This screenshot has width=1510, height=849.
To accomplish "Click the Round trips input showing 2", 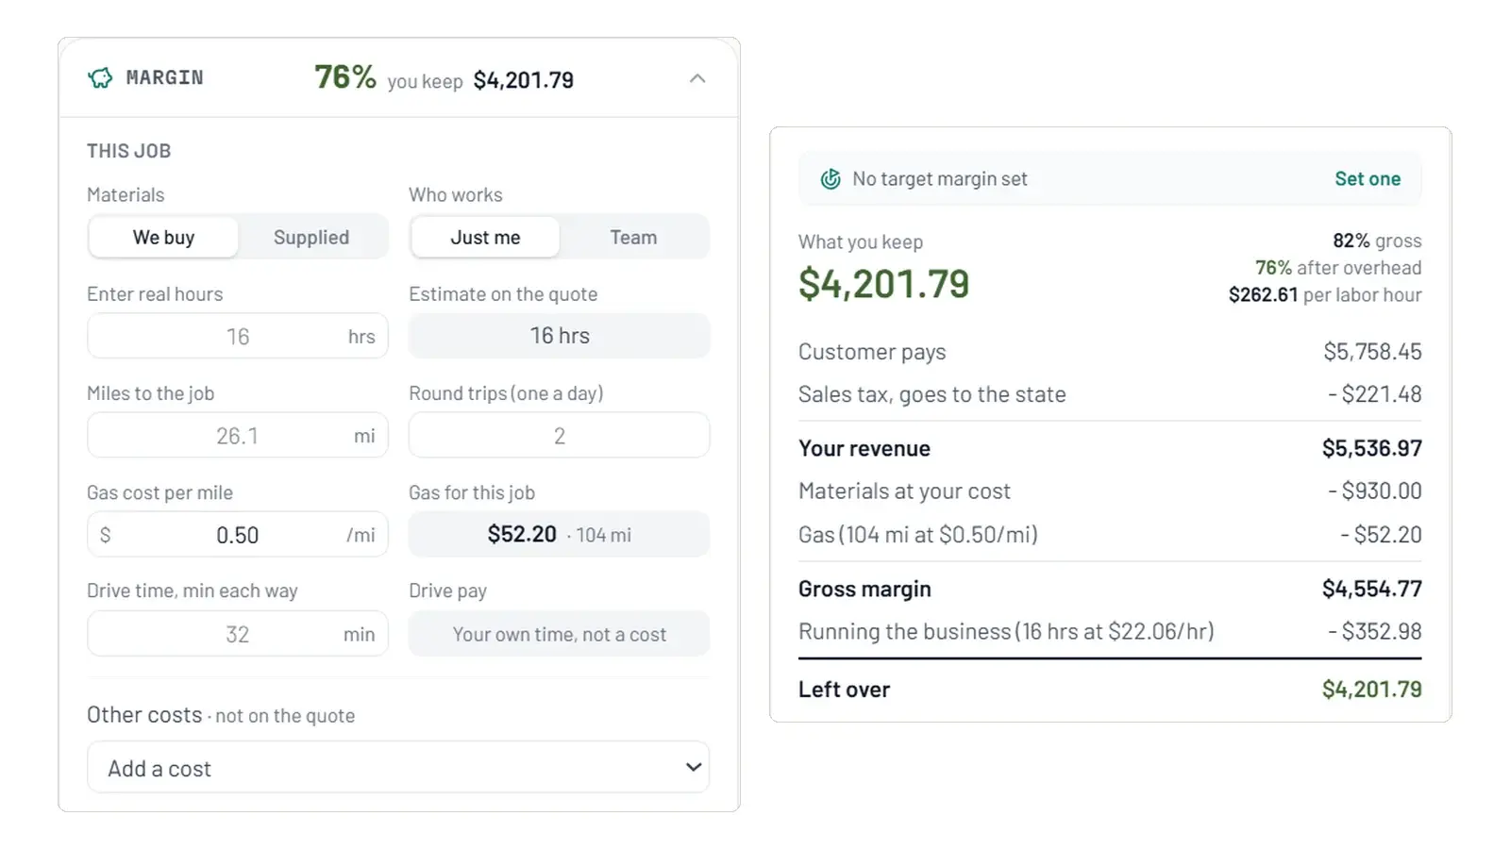I will coord(559,436).
